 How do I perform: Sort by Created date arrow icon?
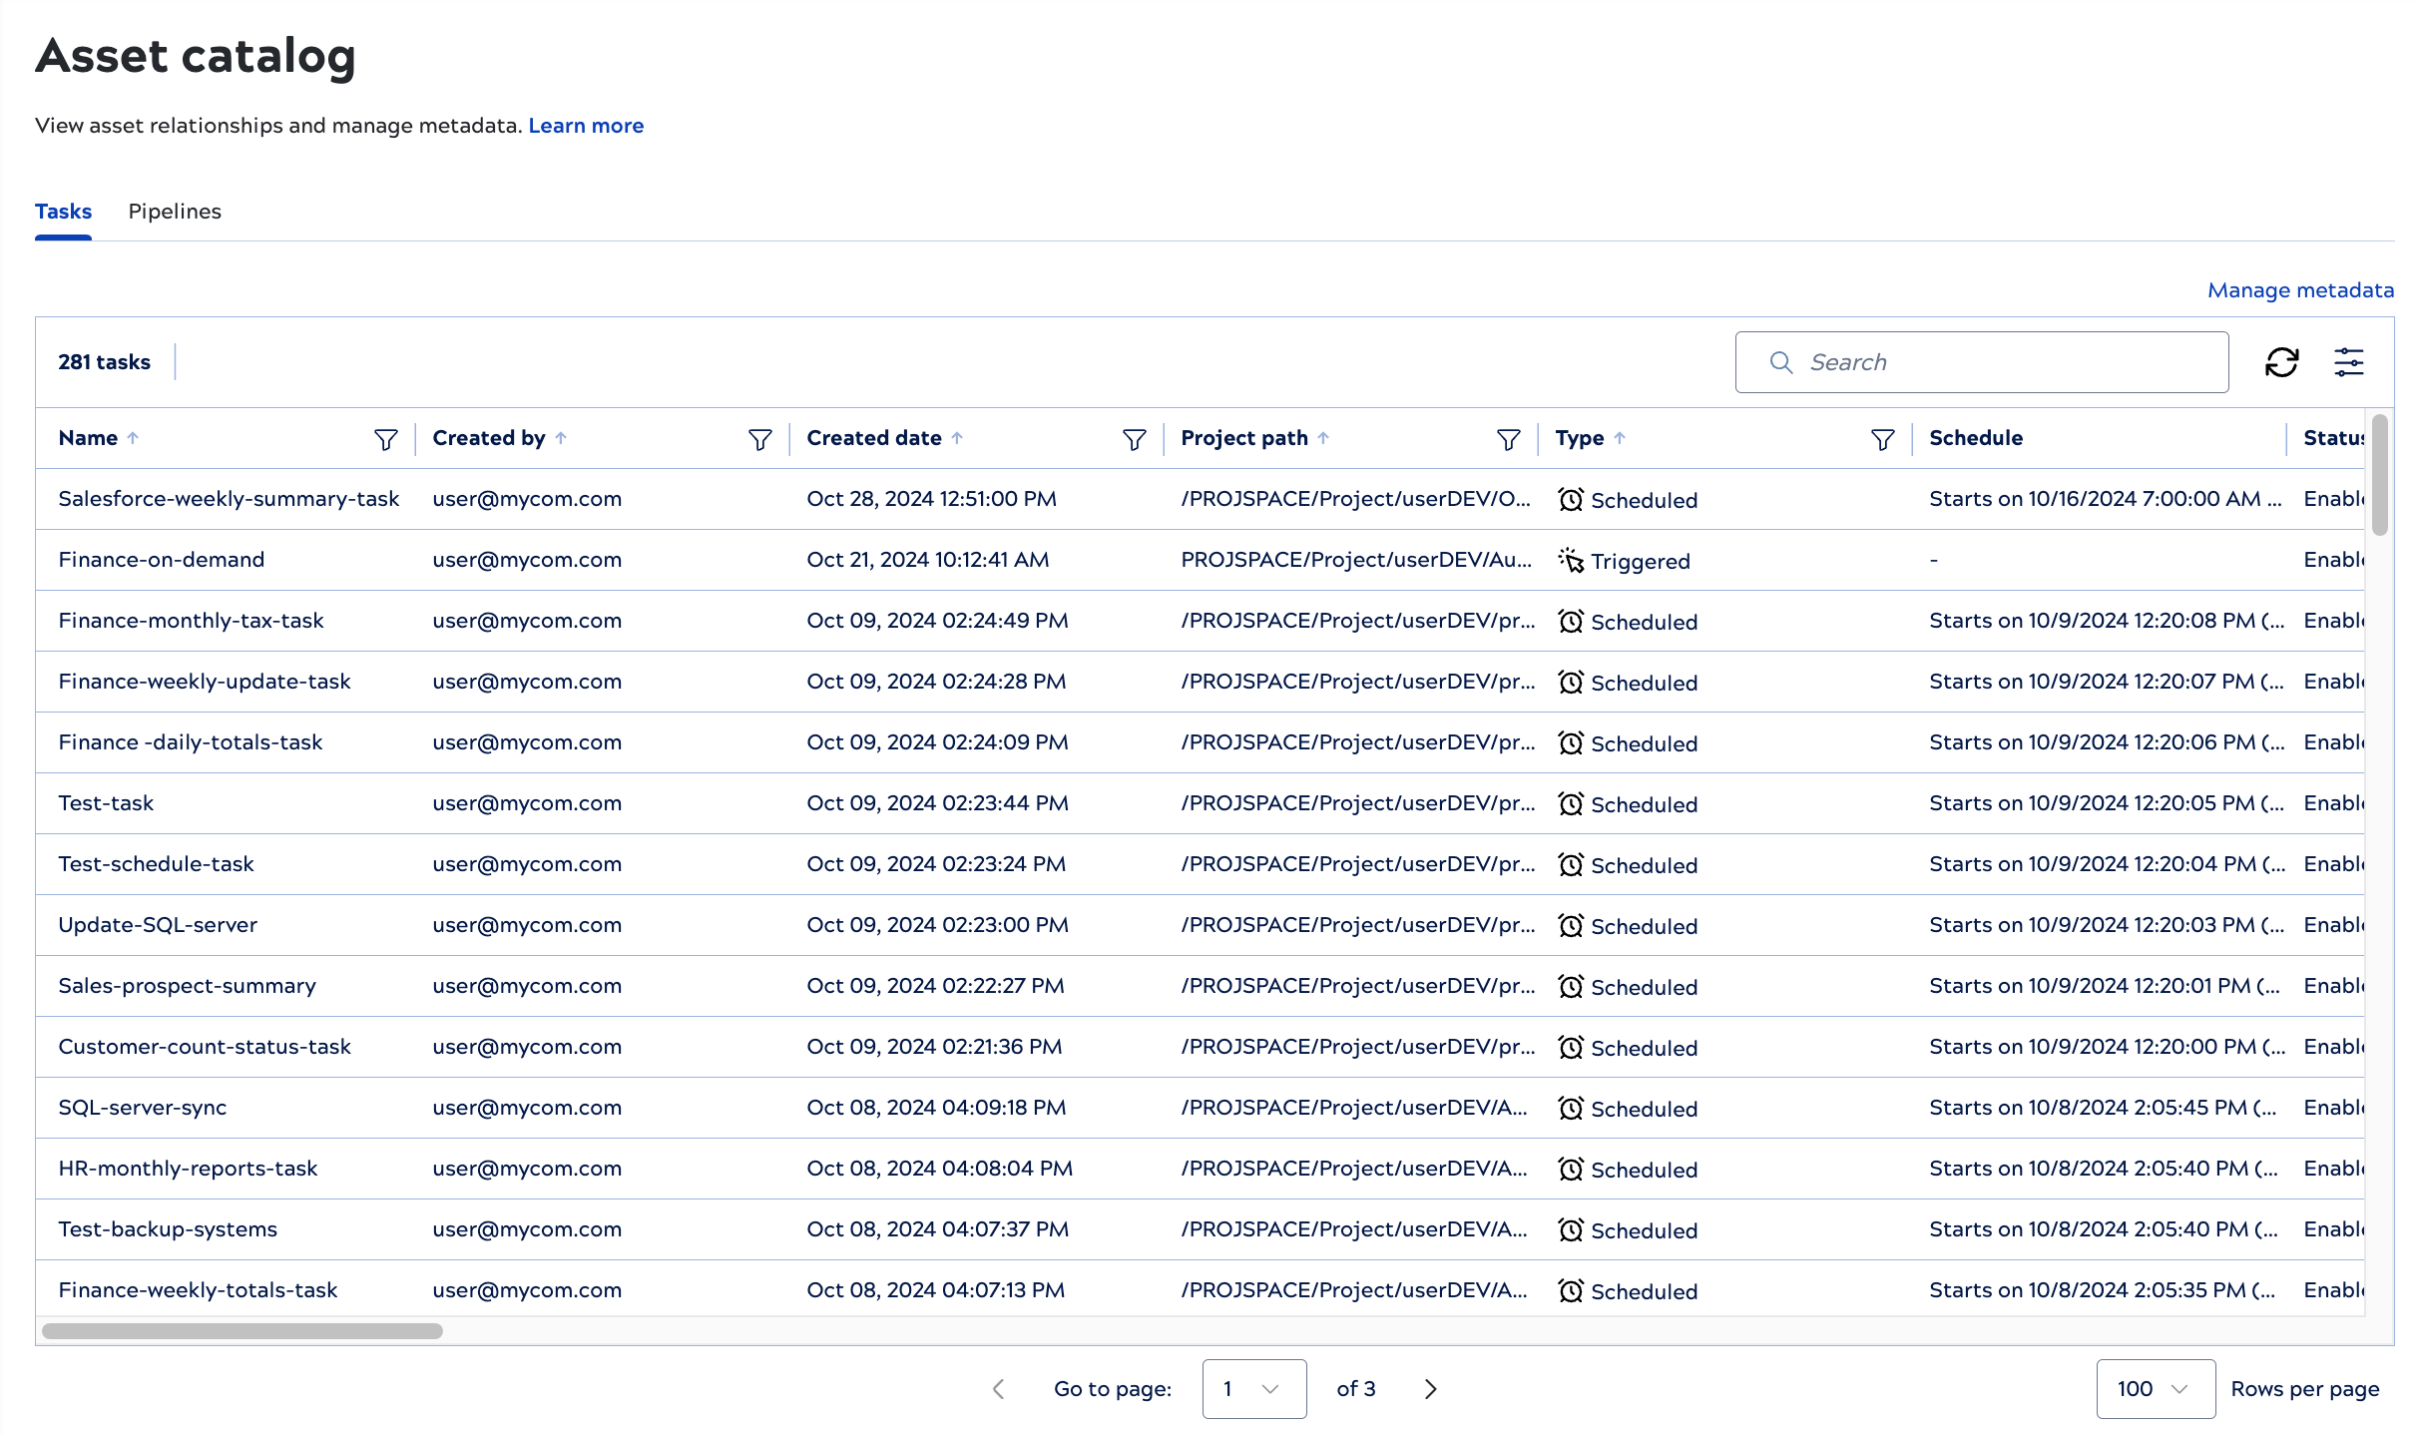coord(957,438)
